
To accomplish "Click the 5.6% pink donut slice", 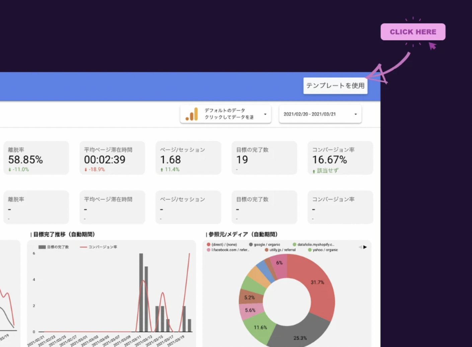I will point(250,310).
